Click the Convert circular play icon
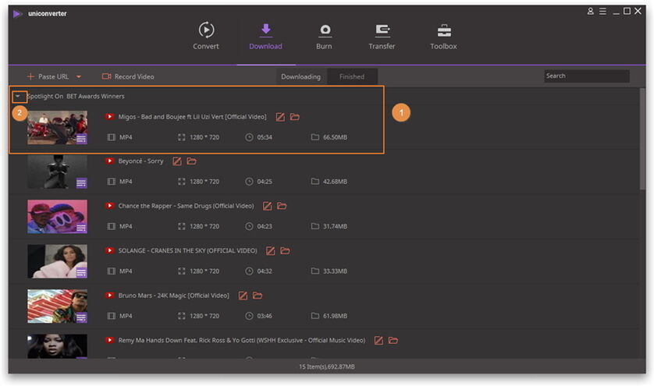This screenshot has width=654, height=386. click(206, 30)
